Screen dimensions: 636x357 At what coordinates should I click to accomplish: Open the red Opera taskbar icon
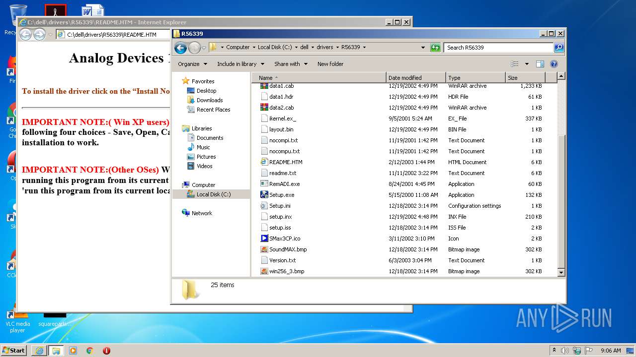tap(106, 351)
